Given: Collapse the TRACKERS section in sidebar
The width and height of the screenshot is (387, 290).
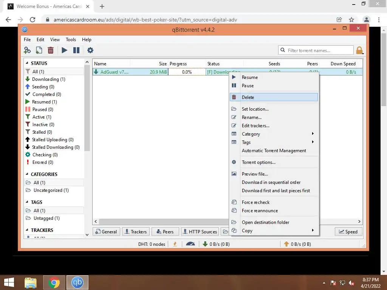Looking at the screenshot, I should (27, 230).
